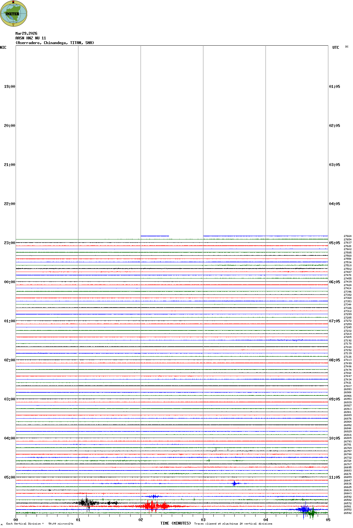Viewport: 353px width, 528px height.
Task: Click the 11:05 UTC time label
Action: 335,477
